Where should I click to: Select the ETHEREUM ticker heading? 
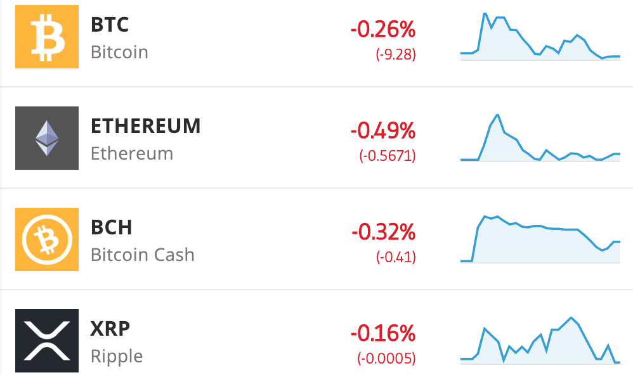pyautogui.click(x=145, y=126)
